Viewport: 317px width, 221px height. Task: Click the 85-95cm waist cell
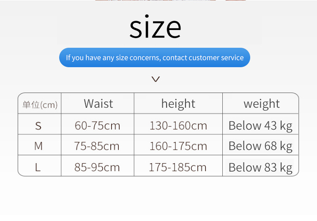point(97,167)
